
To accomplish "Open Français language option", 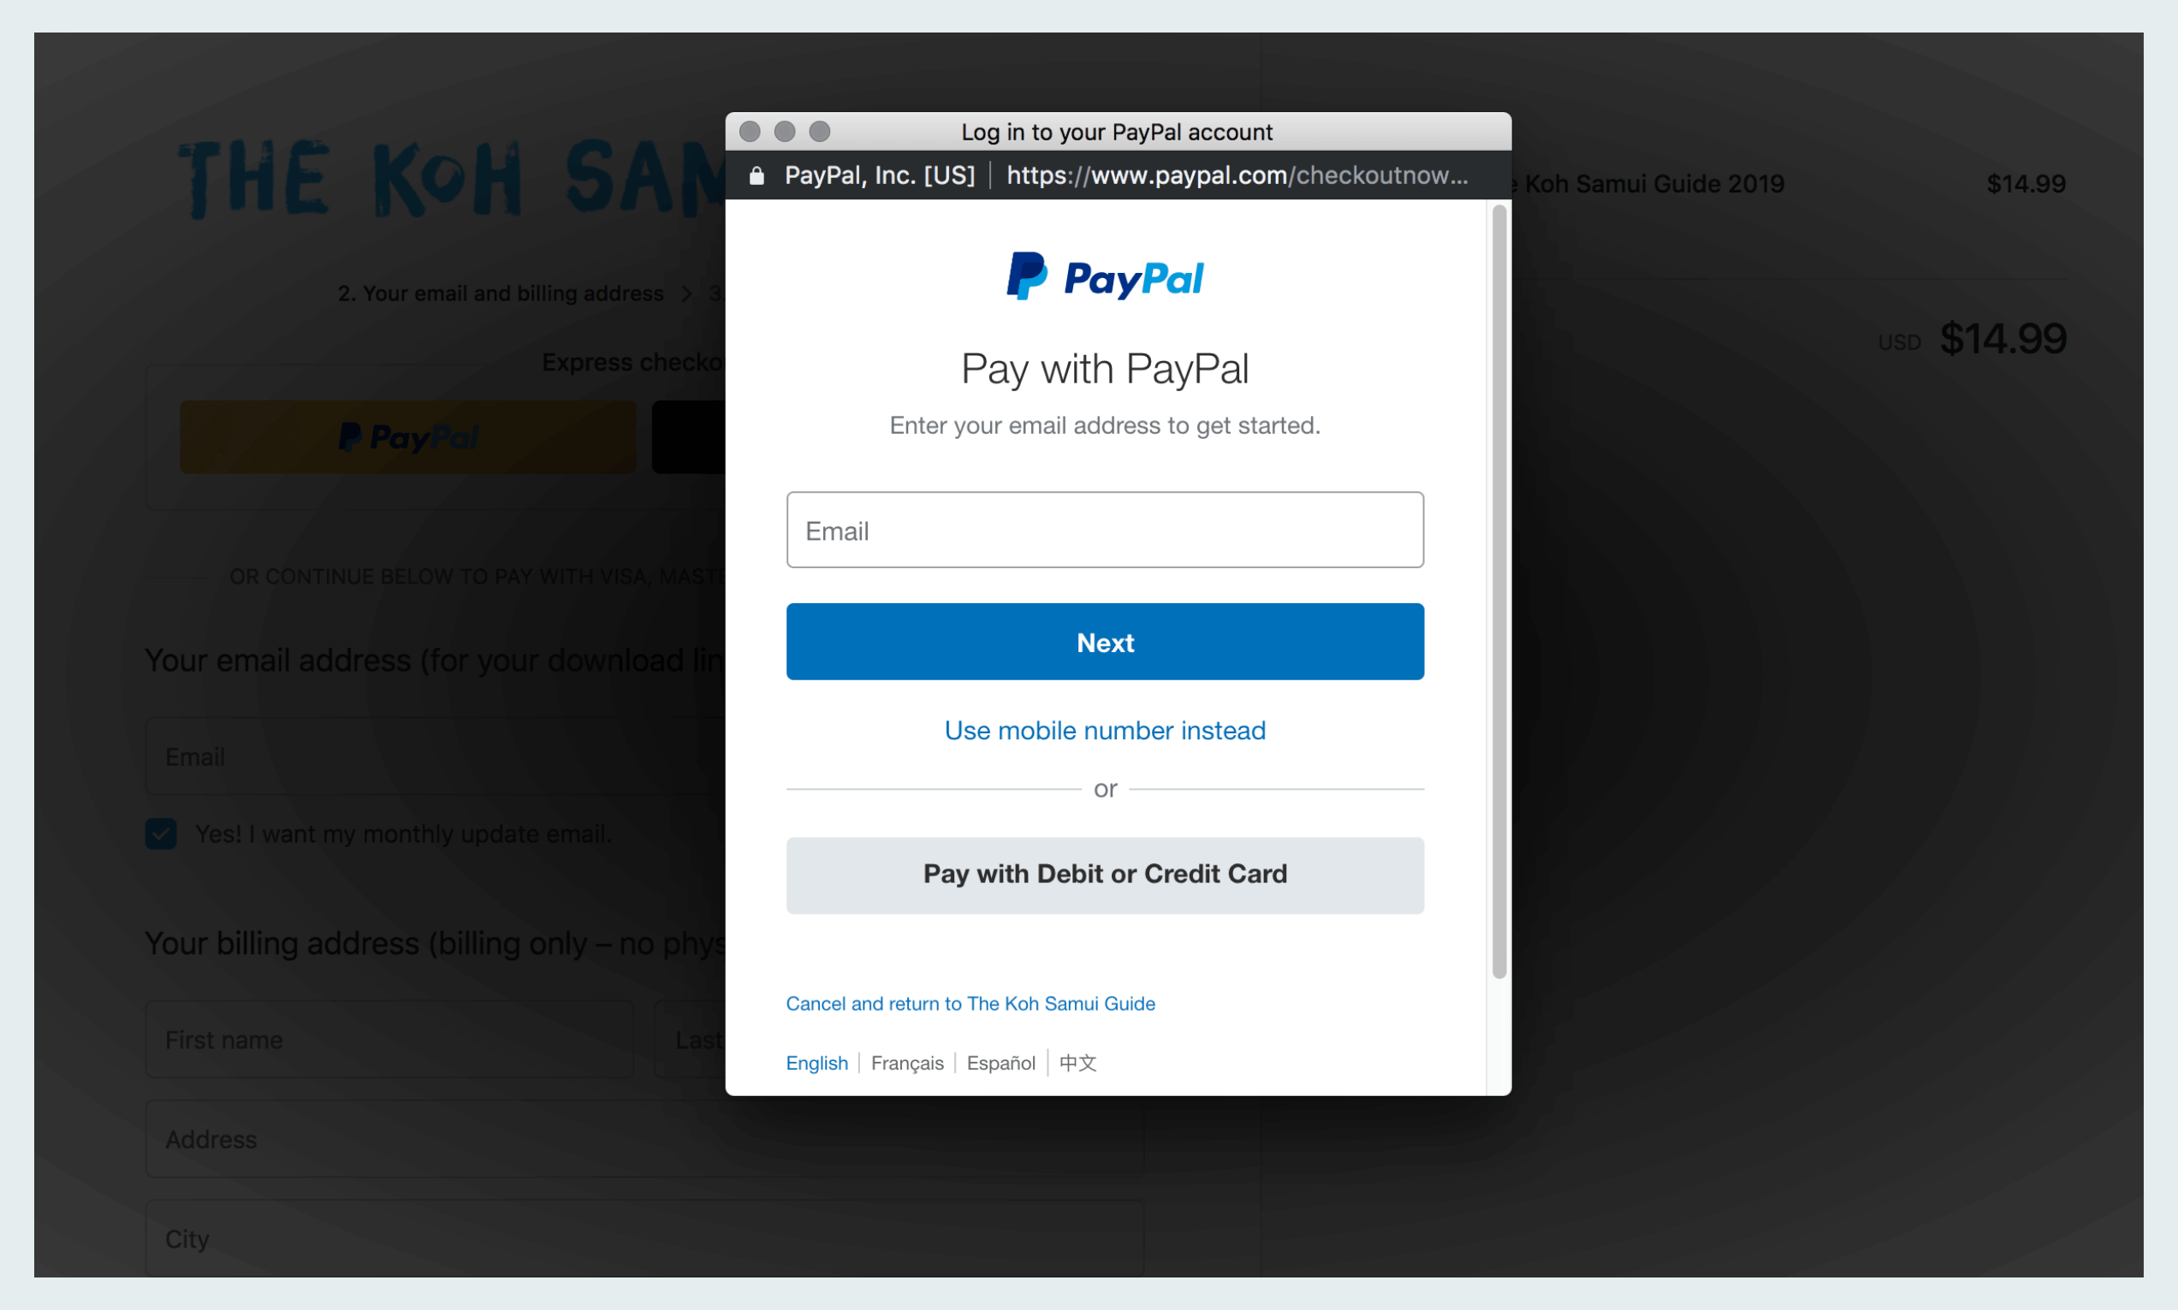I will coord(909,1061).
